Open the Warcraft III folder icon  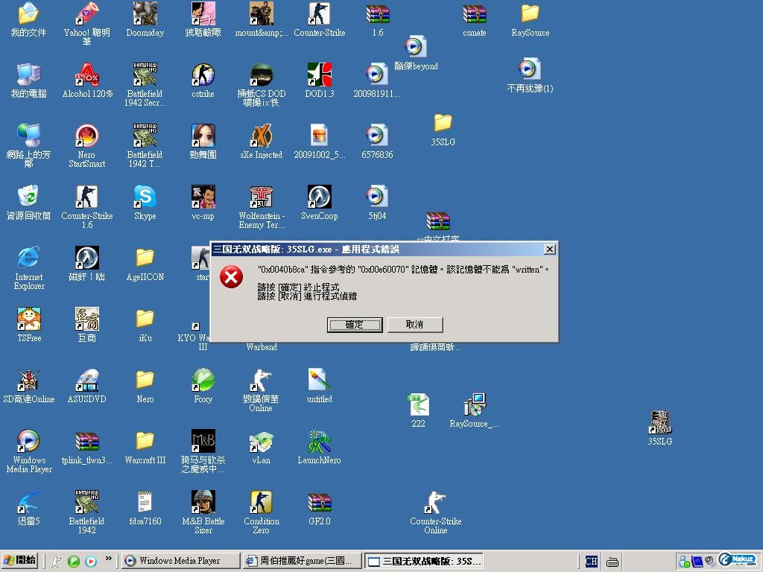(x=145, y=442)
